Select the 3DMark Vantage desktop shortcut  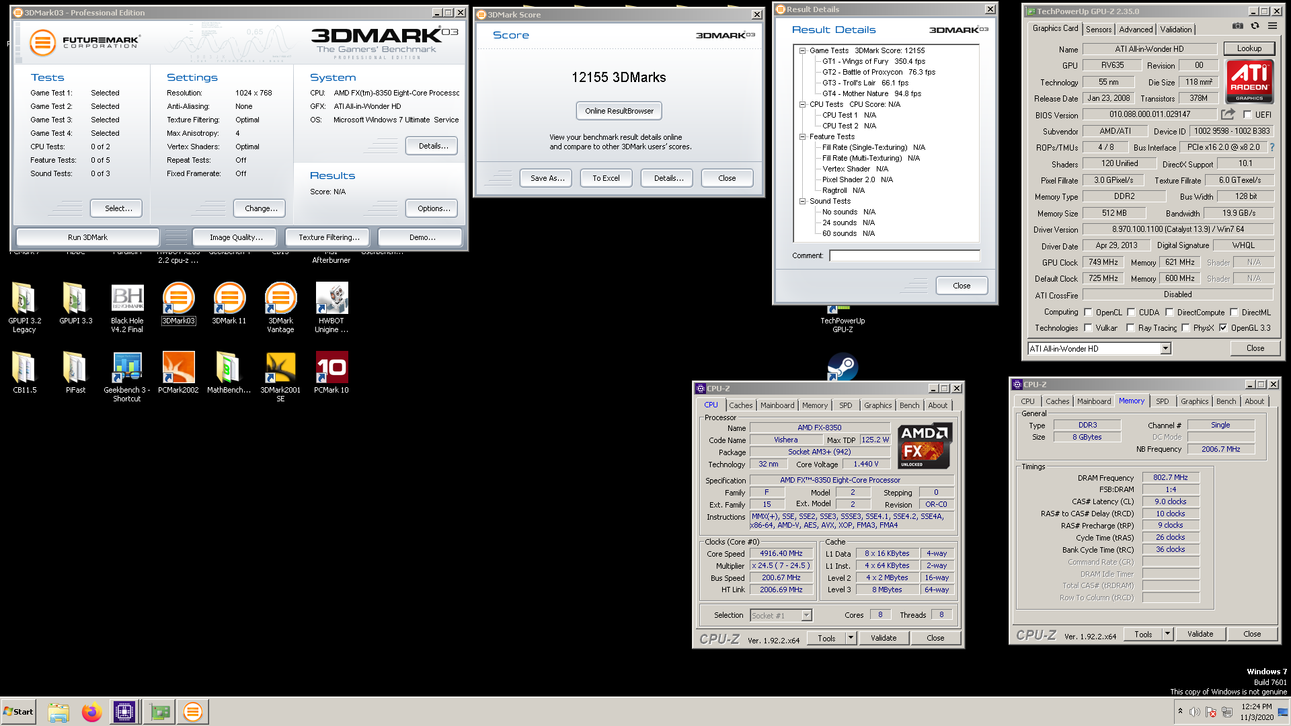(280, 308)
